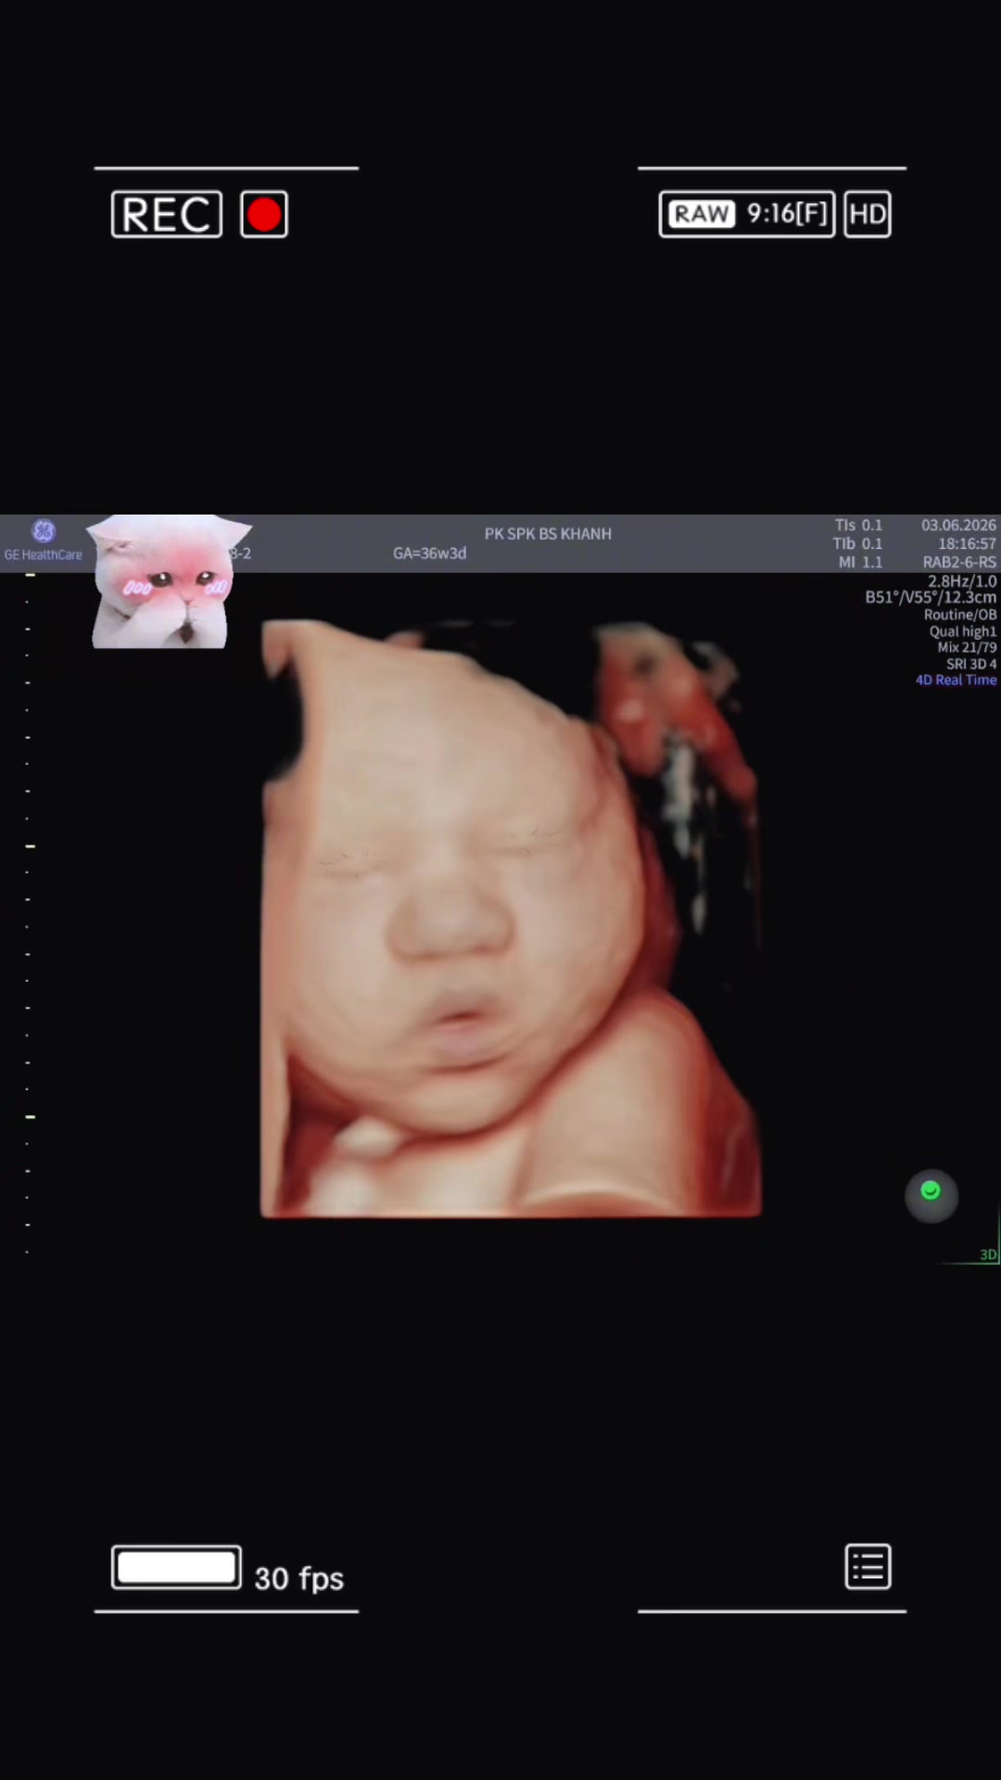
Task: Tap the red record indicator
Action: click(264, 214)
